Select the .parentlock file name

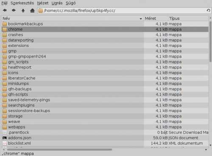point(19,132)
